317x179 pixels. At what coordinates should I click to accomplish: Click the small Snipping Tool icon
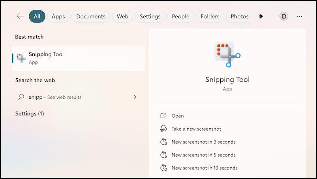coord(21,58)
